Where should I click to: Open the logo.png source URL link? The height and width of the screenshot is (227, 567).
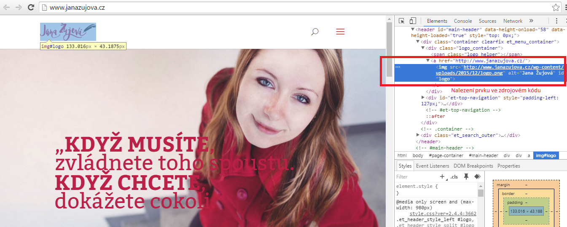499,70
